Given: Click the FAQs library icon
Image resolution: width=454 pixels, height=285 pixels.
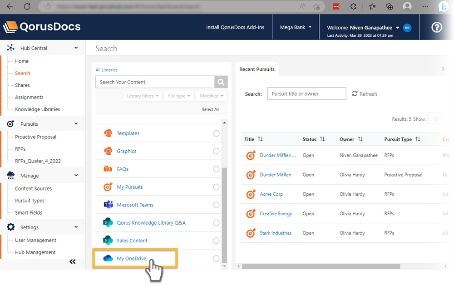Looking at the screenshot, I should 108,169.
